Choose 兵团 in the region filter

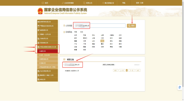(84, 50)
